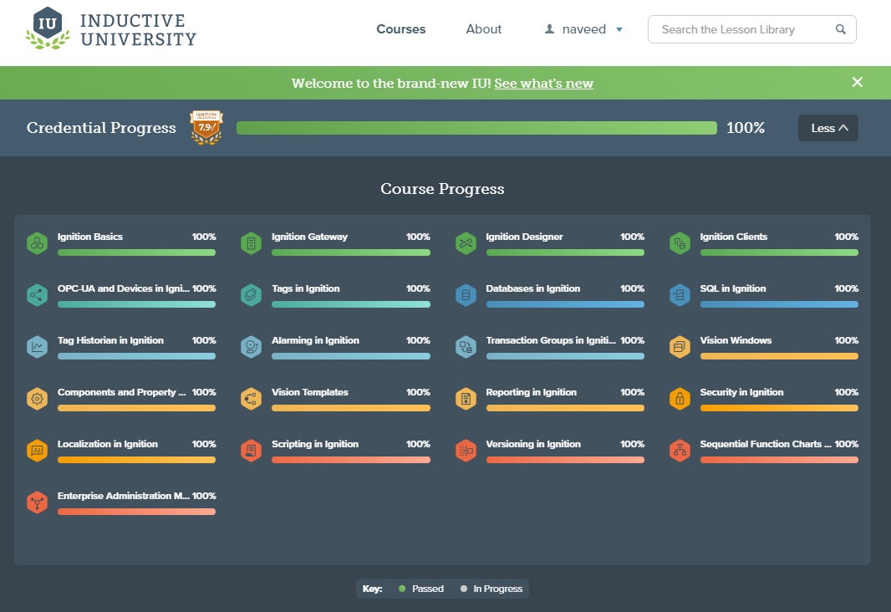Click the Databases in Ignition icon
This screenshot has width=891, height=612.
point(466,295)
